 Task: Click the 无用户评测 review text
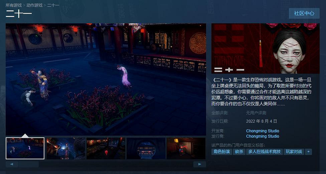coord(256,113)
